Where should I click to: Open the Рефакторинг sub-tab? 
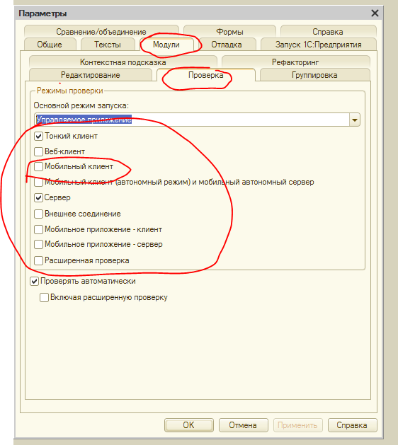pos(295,62)
